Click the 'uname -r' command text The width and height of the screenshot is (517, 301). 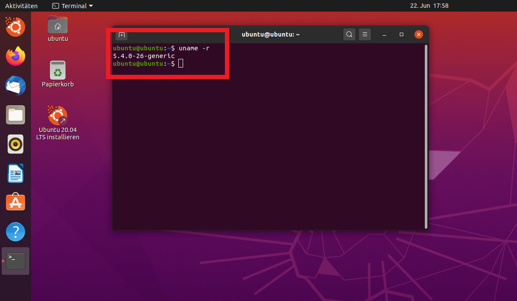tap(194, 48)
